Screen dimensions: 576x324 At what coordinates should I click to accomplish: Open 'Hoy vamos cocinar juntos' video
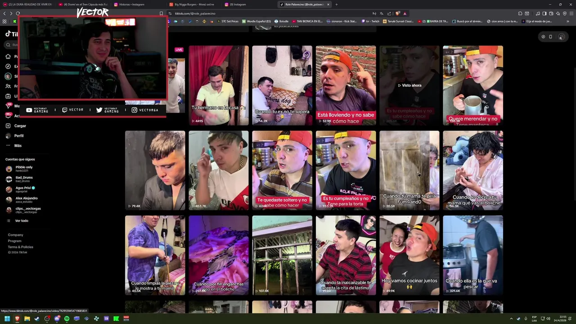[409, 255]
